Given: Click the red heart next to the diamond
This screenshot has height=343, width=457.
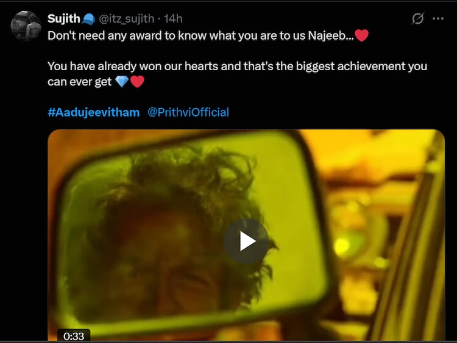Looking at the screenshot, I should coord(137,82).
